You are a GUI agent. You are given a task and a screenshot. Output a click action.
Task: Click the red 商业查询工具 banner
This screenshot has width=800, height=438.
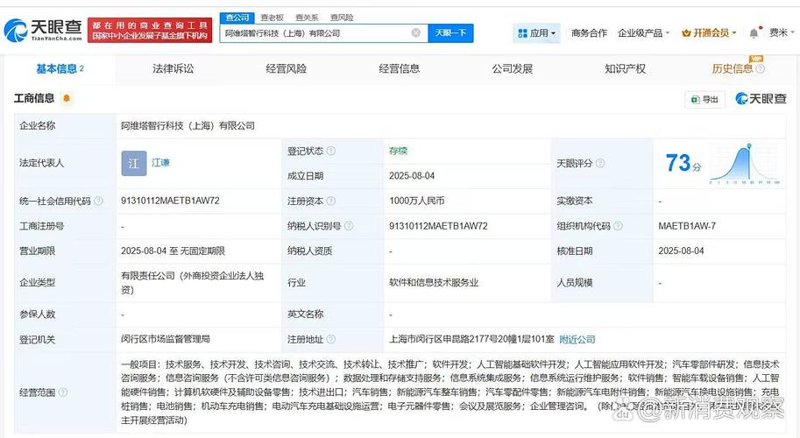coord(150,31)
